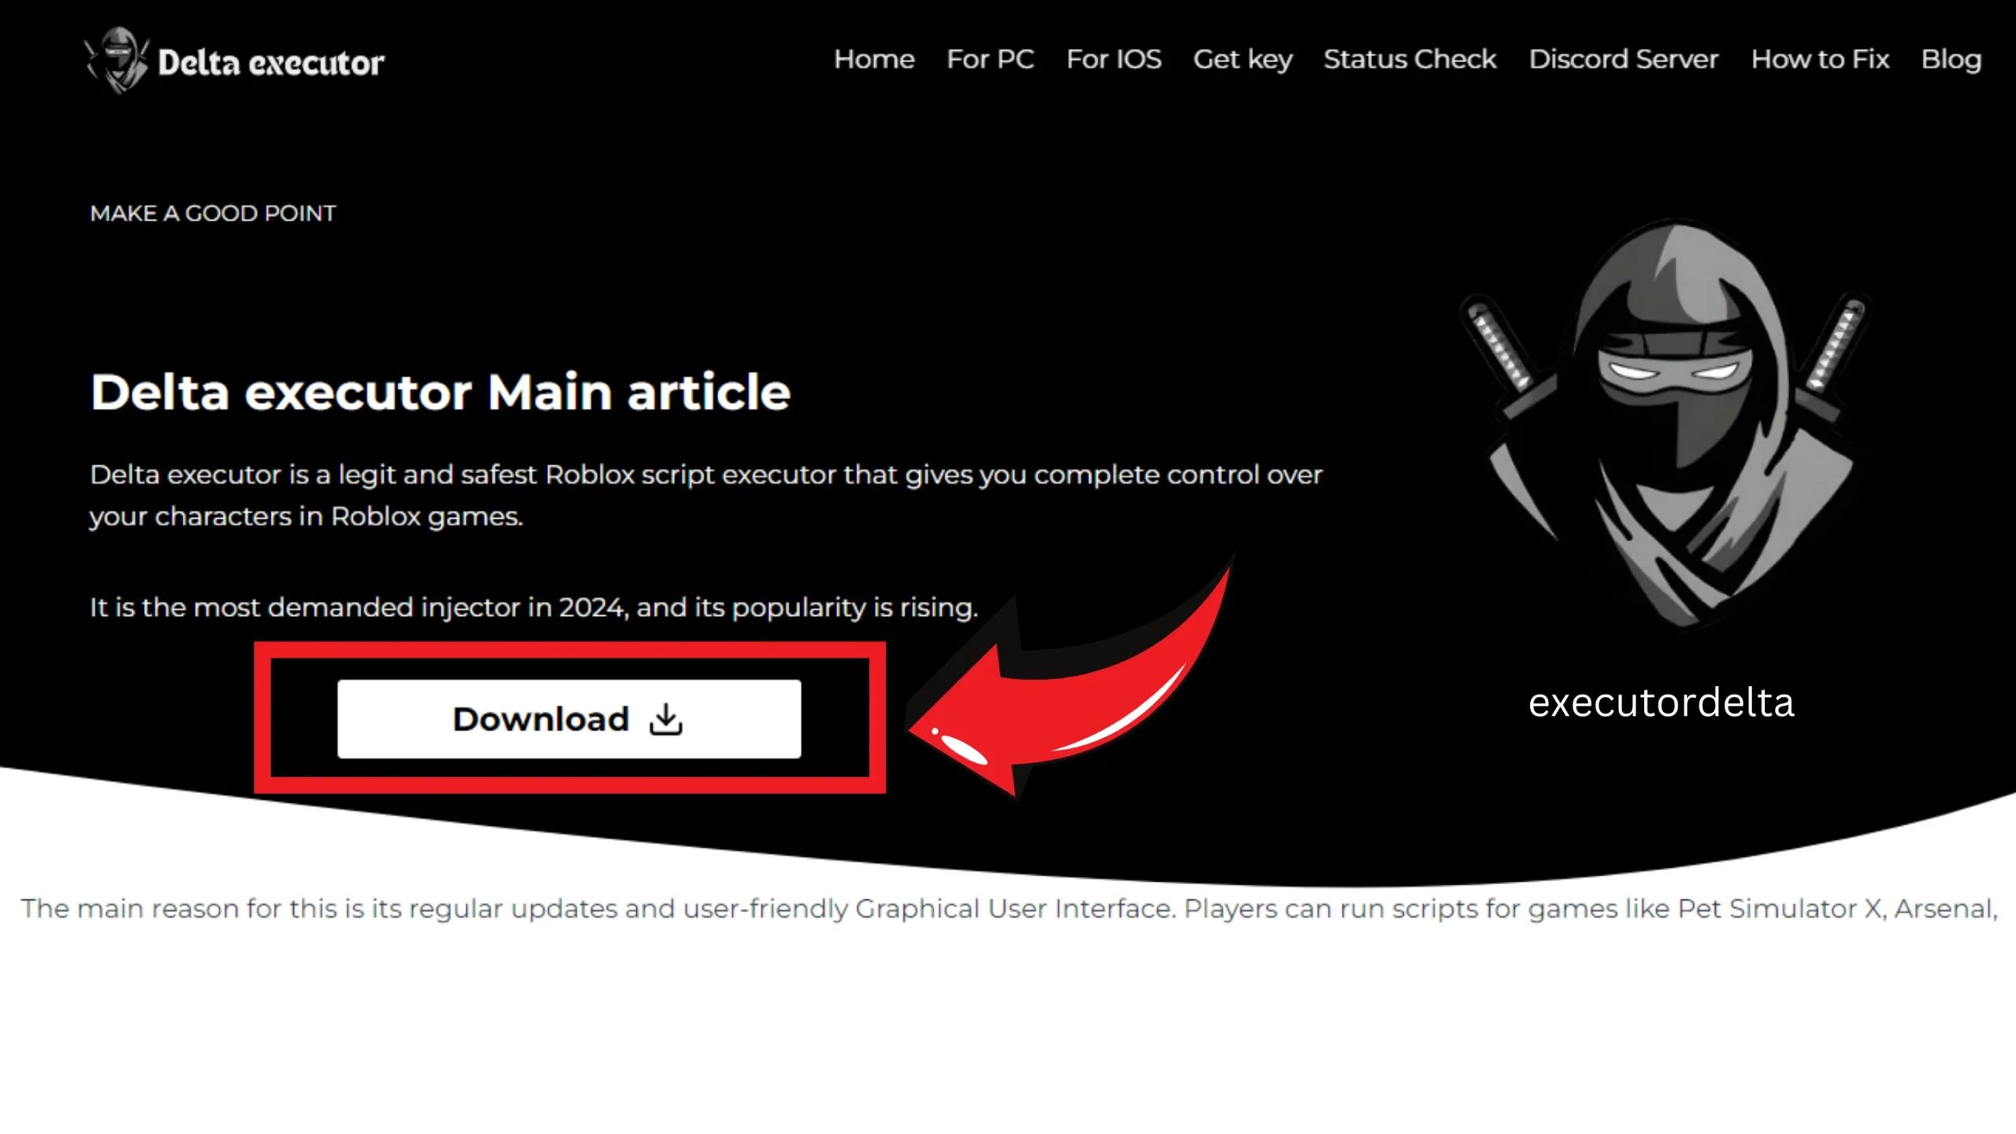Image resolution: width=2016 pixels, height=1134 pixels.
Task: Open the For IOS menu link
Action: [x=1114, y=59]
